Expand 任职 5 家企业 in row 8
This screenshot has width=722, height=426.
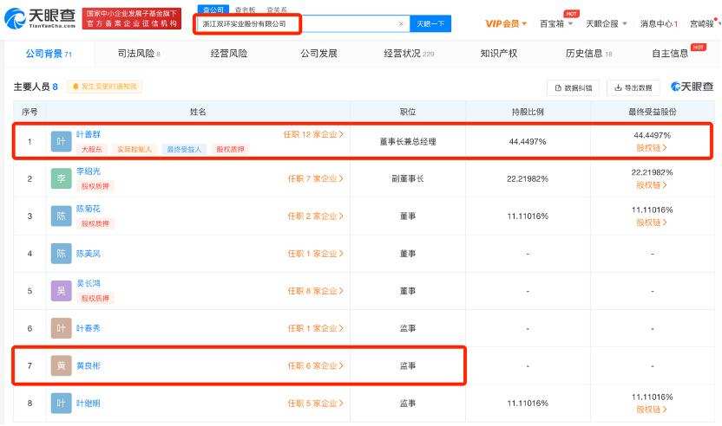pos(315,403)
